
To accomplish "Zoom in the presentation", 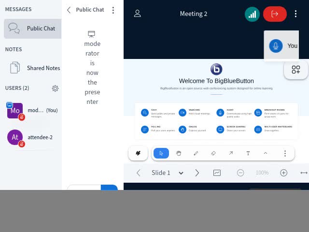I will (283, 173).
